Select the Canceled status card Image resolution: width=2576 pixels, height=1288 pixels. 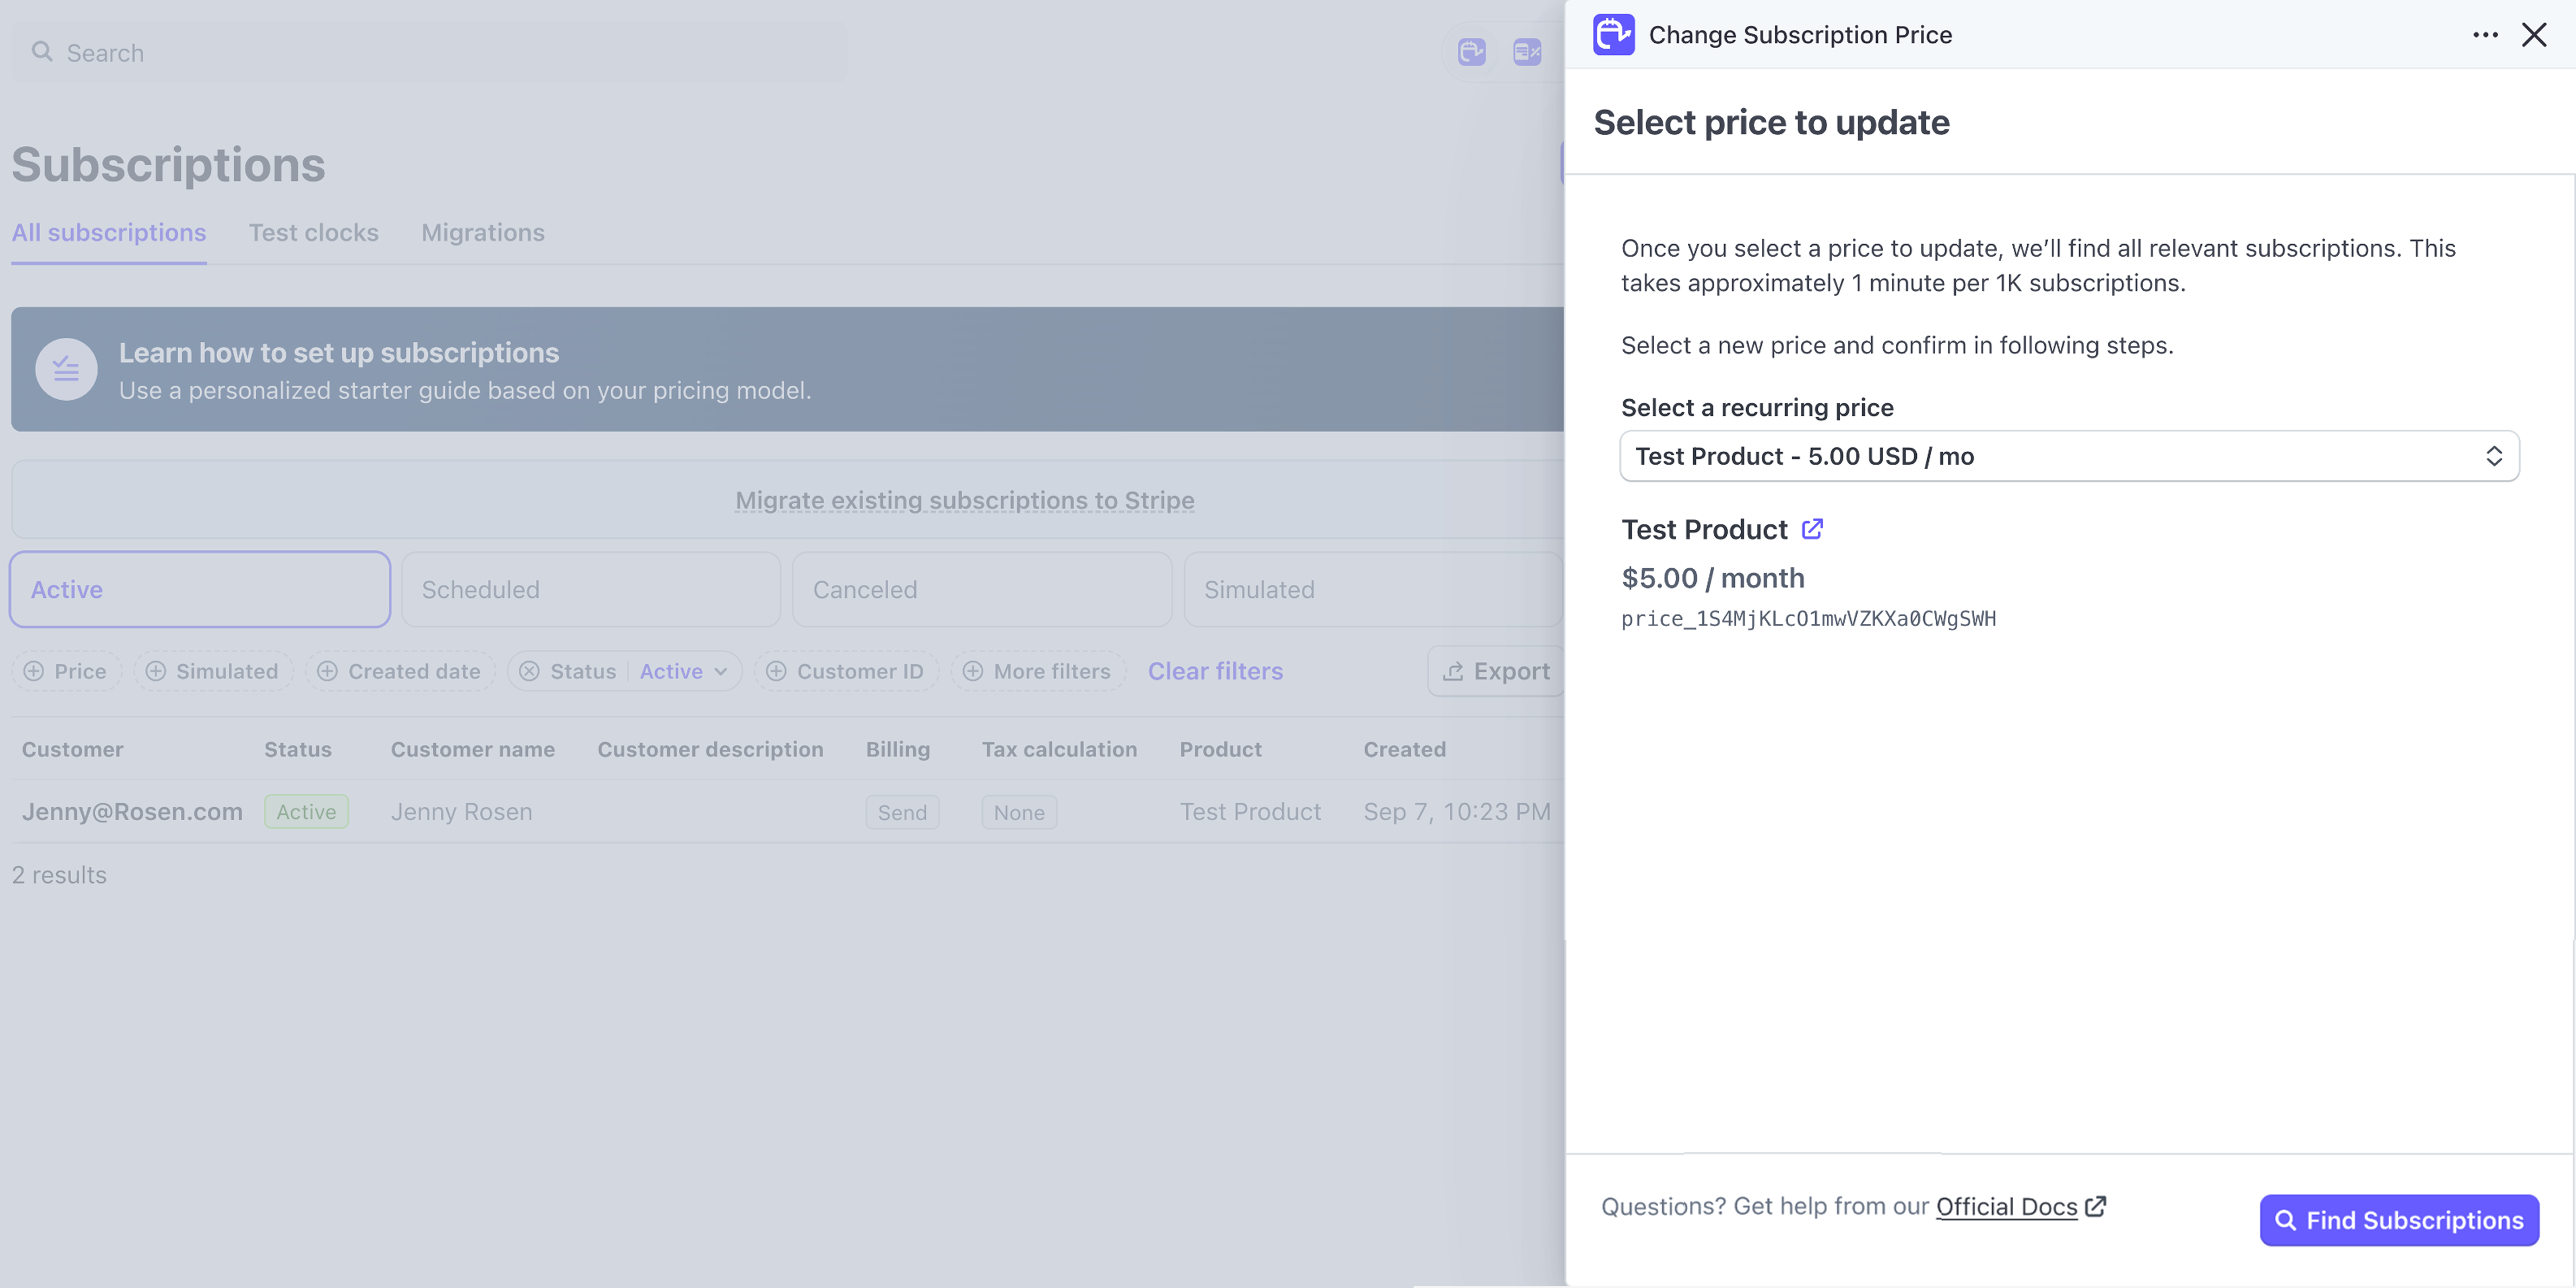coord(981,589)
